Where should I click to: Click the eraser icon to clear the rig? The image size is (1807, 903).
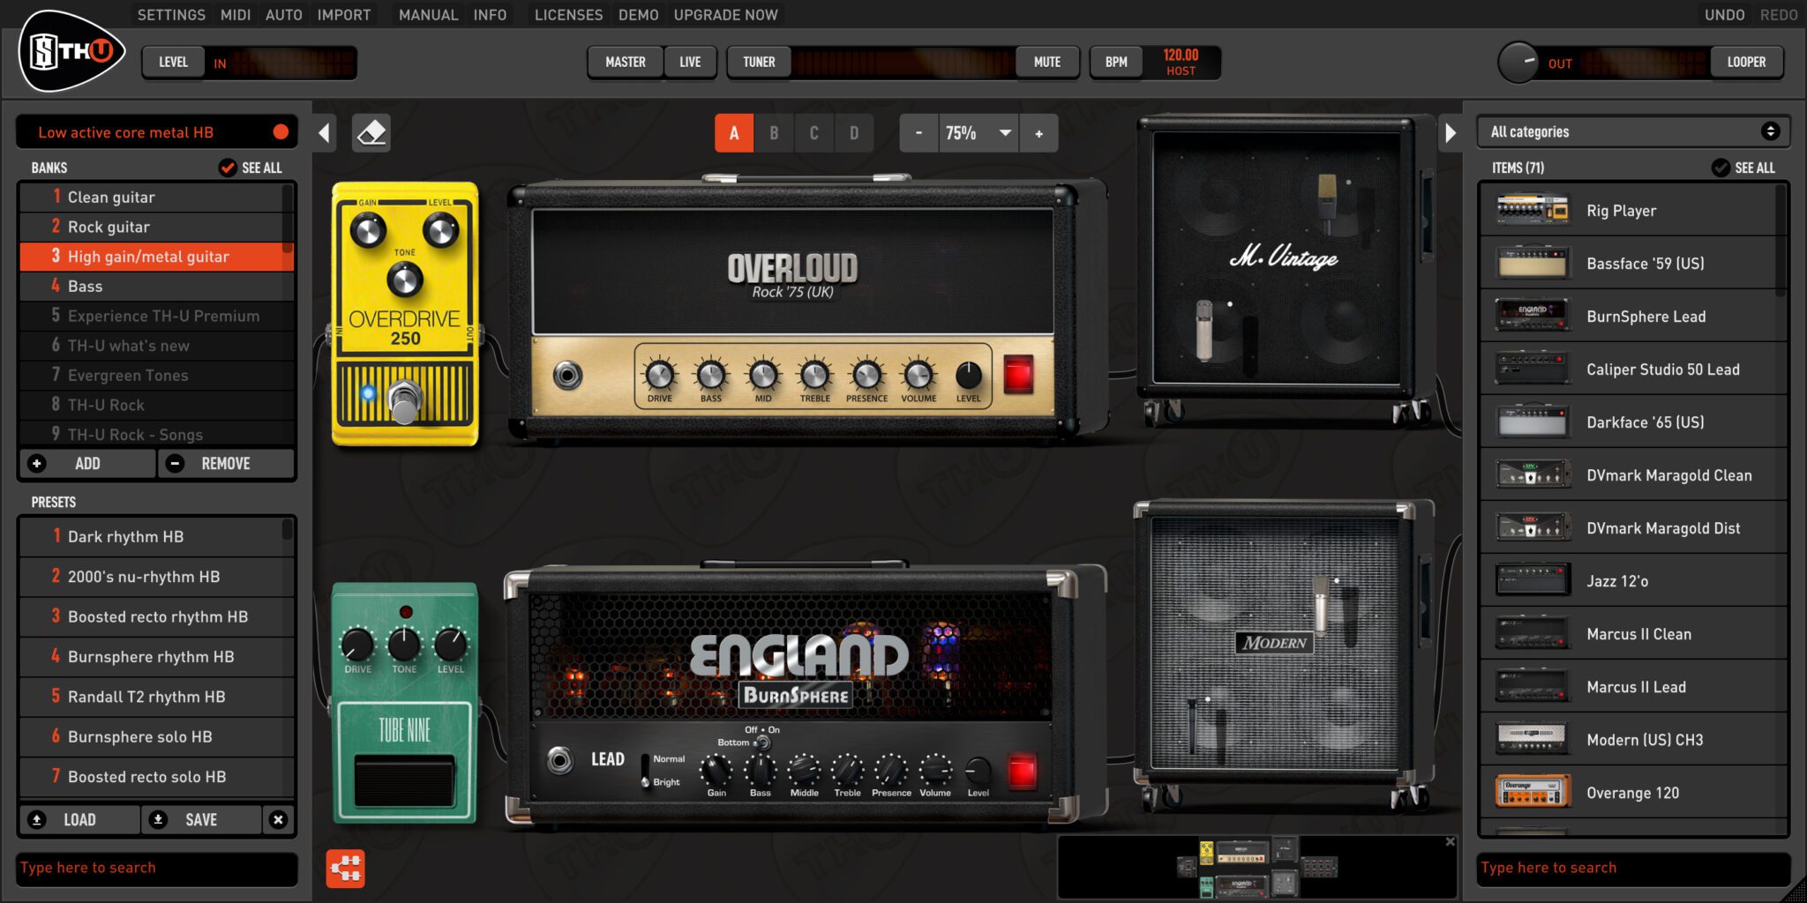[x=371, y=132]
